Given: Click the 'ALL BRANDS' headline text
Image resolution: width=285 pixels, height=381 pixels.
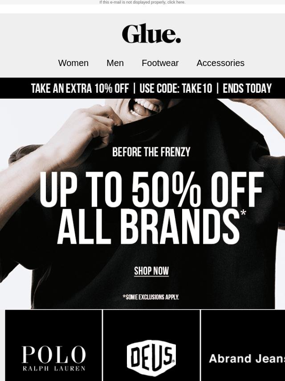Looking at the screenshot, I should tap(148, 227).
